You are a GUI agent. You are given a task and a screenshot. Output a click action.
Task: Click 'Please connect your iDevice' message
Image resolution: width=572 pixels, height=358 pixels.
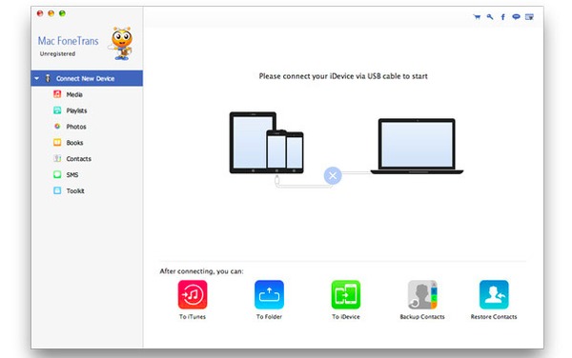point(343,76)
